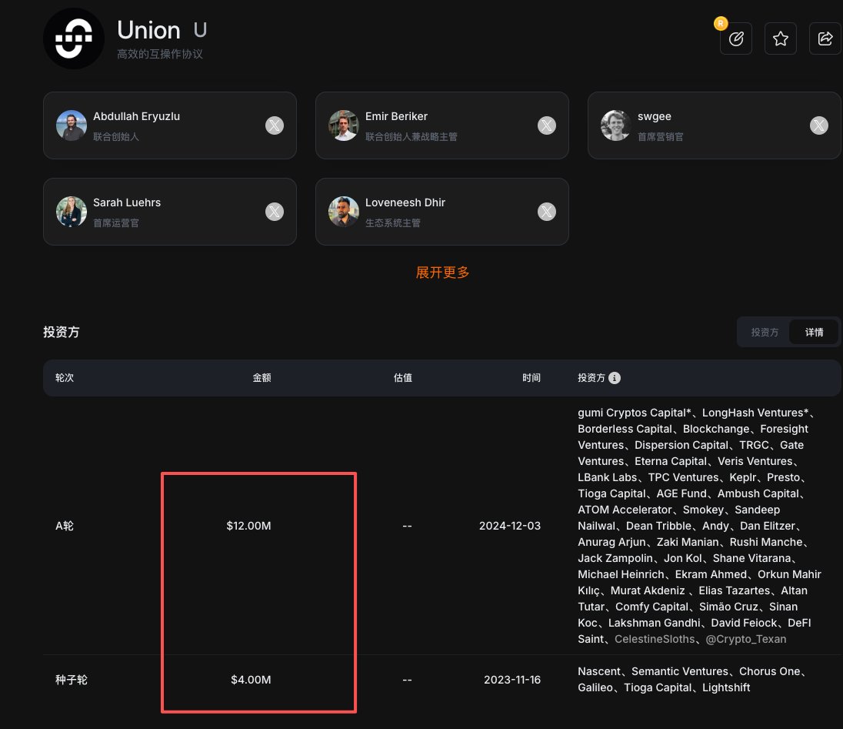Open Chorus One investor link

(x=769, y=671)
